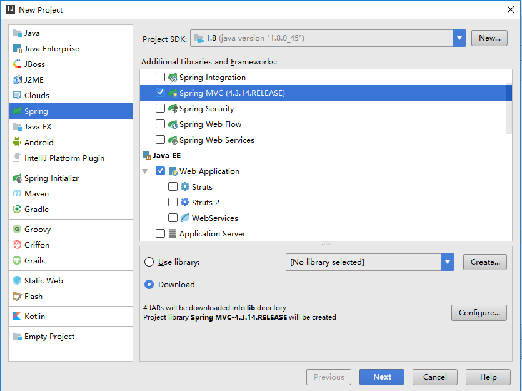The width and height of the screenshot is (522, 391).
Task: Click the New... SDK button
Action: [x=489, y=38]
